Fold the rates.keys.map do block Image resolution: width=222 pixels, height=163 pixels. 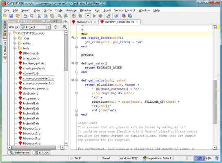tap(76, 93)
